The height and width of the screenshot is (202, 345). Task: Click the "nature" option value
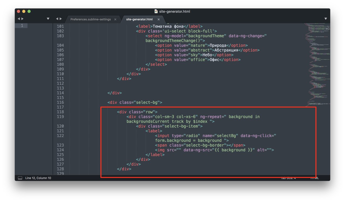198,45
